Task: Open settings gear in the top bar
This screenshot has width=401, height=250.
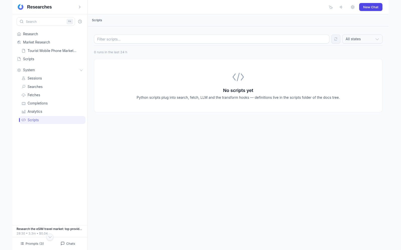Action: 353,7
